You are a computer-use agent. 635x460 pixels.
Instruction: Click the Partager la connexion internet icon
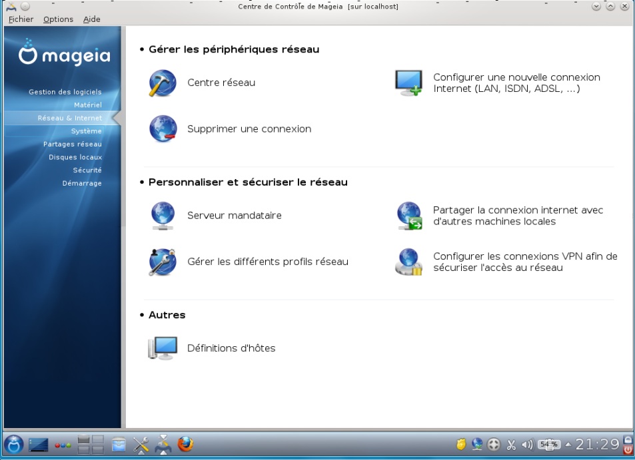pyautogui.click(x=409, y=216)
